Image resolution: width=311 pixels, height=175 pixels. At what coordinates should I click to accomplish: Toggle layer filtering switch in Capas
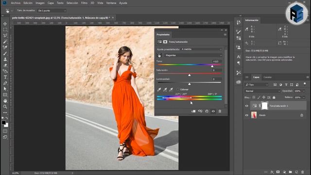pyautogui.click(x=305, y=84)
